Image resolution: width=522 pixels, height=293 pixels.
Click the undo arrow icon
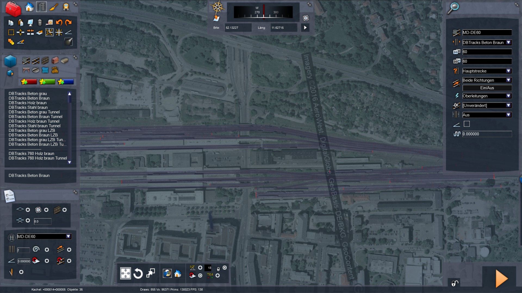pyautogui.click(x=59, y=23)
